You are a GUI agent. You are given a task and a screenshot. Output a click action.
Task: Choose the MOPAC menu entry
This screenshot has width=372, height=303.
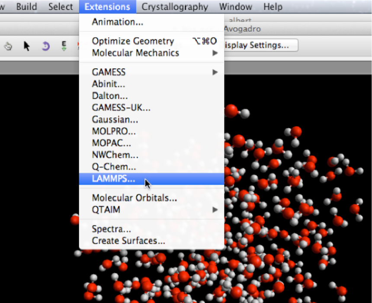(111, 143)
